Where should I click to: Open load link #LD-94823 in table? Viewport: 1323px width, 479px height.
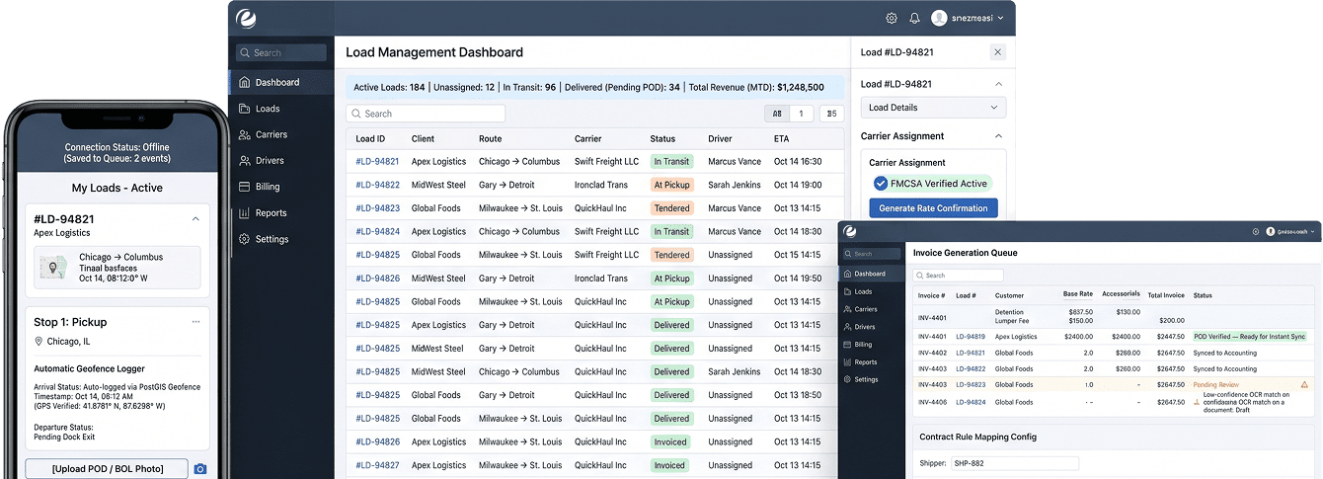(377, 208)
